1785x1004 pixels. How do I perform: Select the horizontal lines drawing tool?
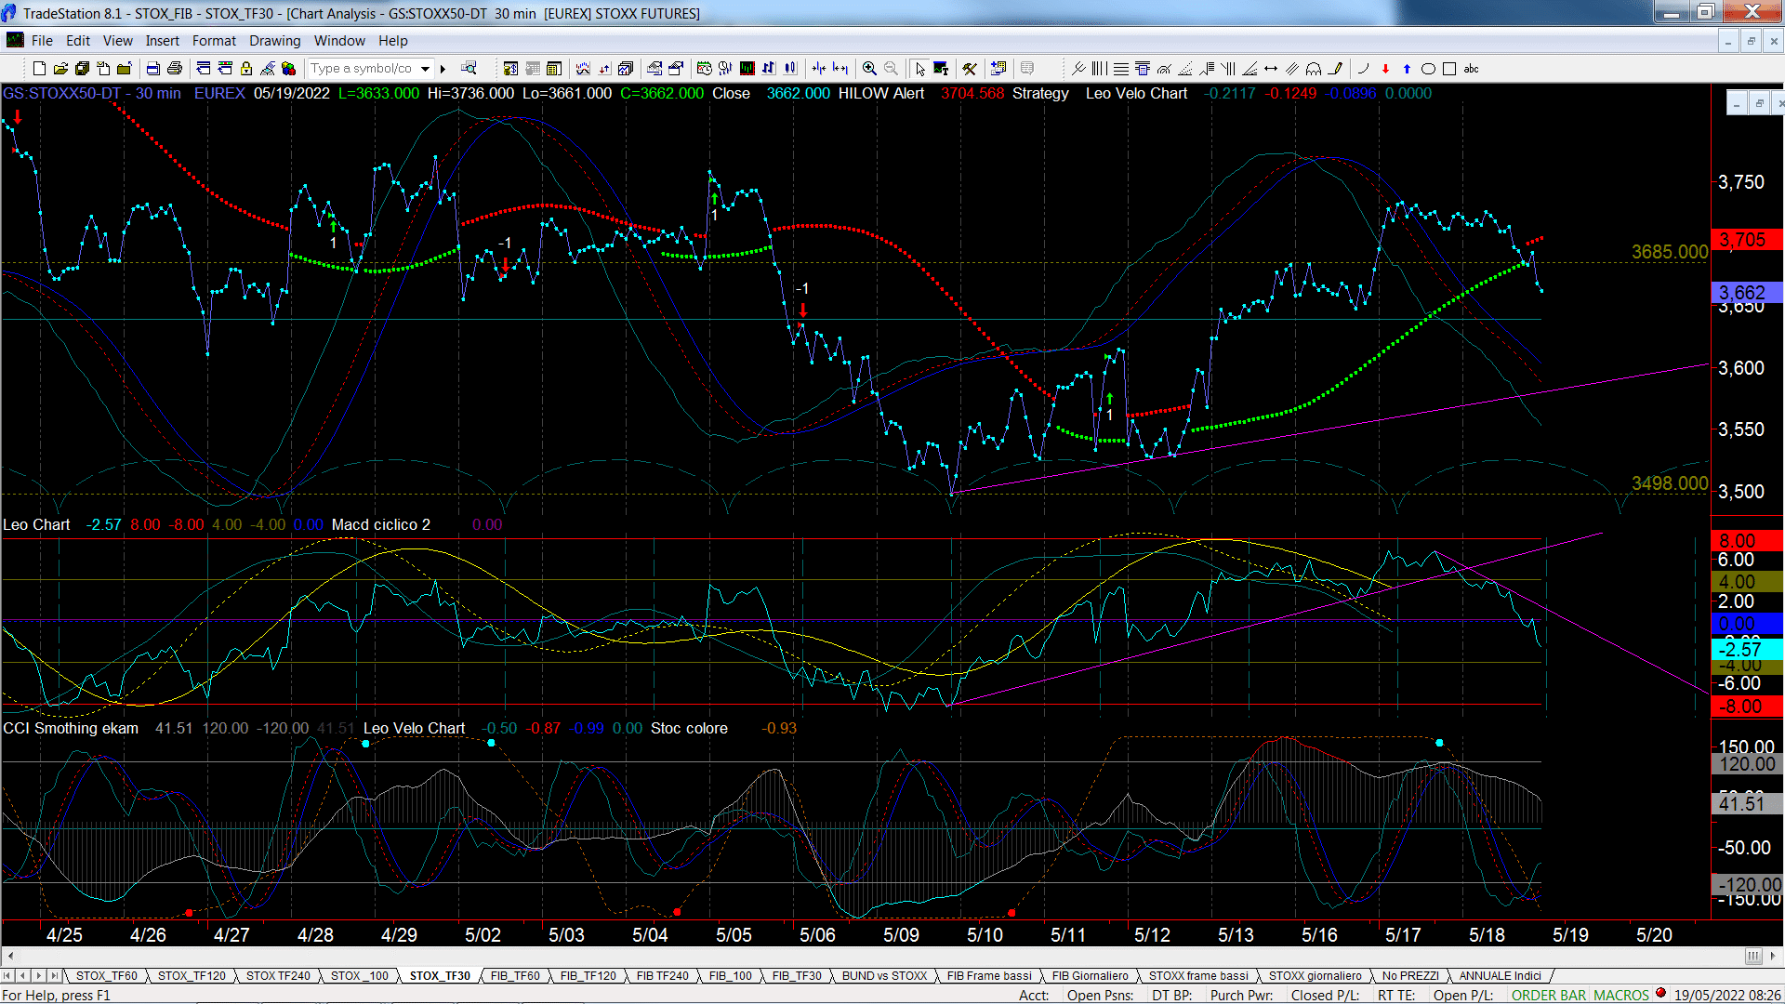[x=1121, y=69]
